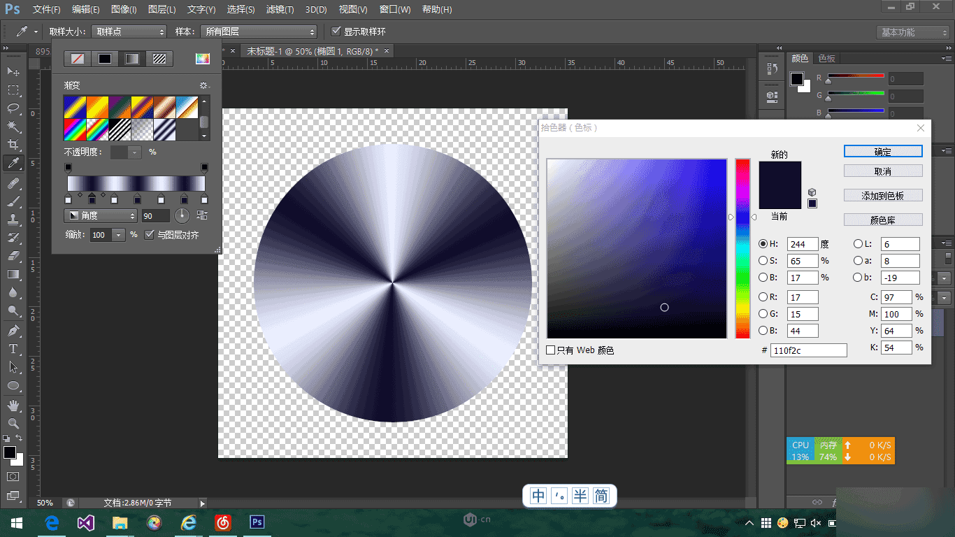This screenshot has width=955, height=537.
Task: Select the Horizontal Type tool
Action: point(13,348)
